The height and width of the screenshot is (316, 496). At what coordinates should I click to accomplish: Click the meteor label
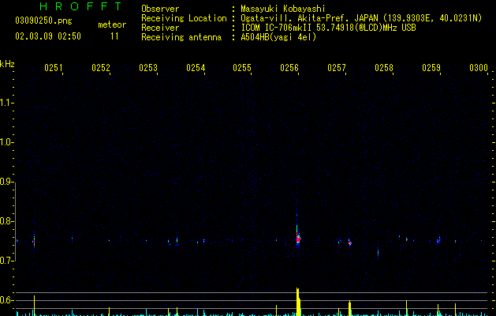112,24
